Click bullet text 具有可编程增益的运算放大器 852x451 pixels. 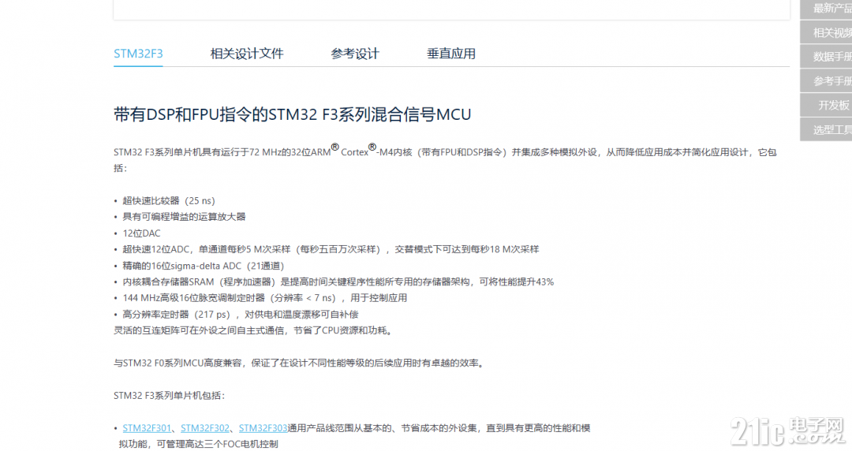tap(184, 217)
